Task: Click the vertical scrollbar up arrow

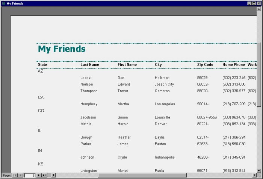Action: (259, 9)
